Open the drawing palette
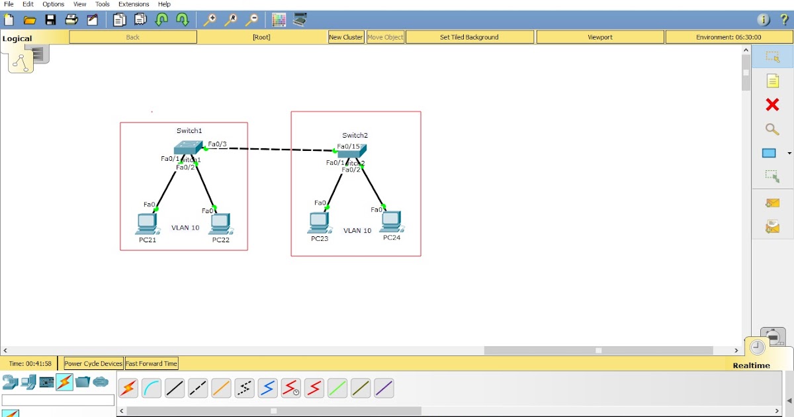The height and width of the screenshot is (417, 794). [x=279, y=20]
